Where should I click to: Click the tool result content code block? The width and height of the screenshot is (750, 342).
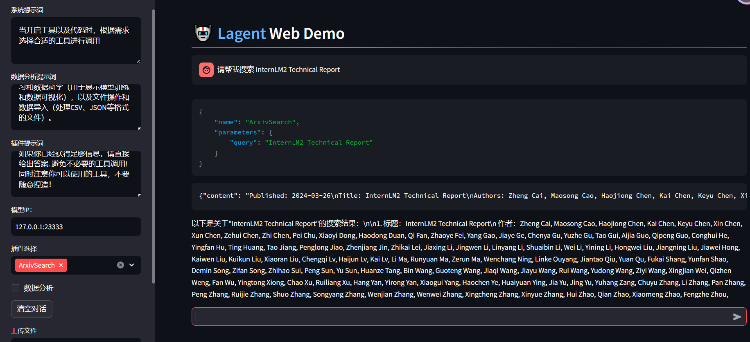click(x=469, y=196)
